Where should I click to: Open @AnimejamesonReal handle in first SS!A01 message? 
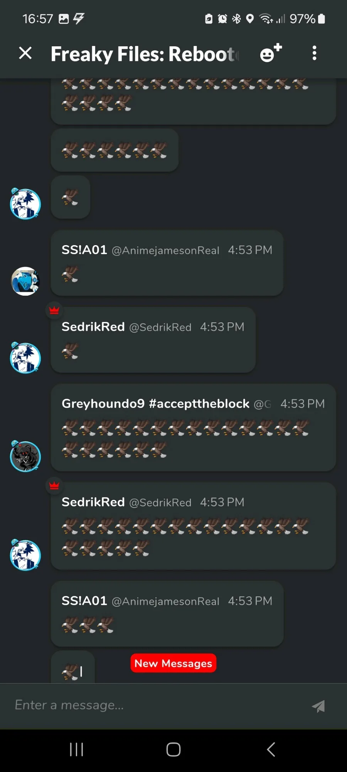(x=165, y=251)
